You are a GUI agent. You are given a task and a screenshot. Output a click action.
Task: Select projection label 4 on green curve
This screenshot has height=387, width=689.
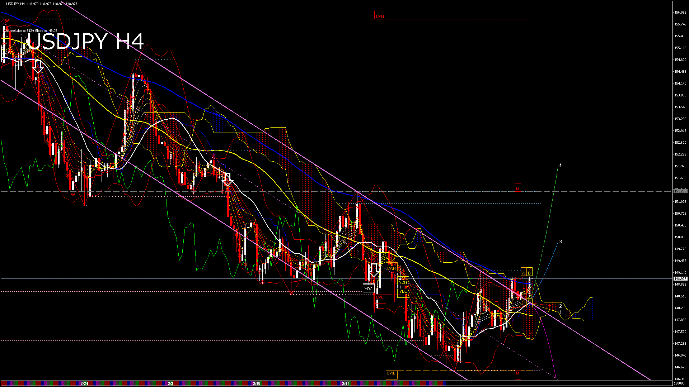[561, 166]
